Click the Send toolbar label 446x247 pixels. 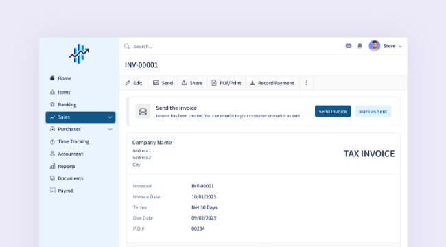(167, 83)
